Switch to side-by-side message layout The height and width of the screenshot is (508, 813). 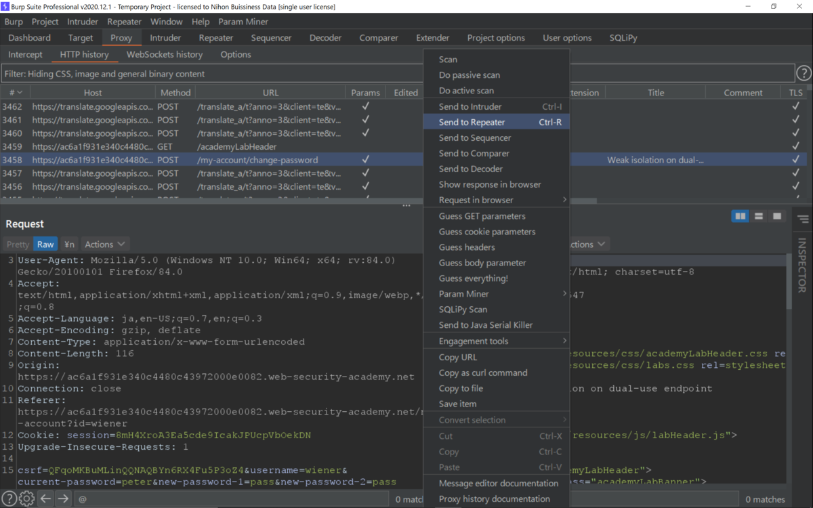pos(741,216)
